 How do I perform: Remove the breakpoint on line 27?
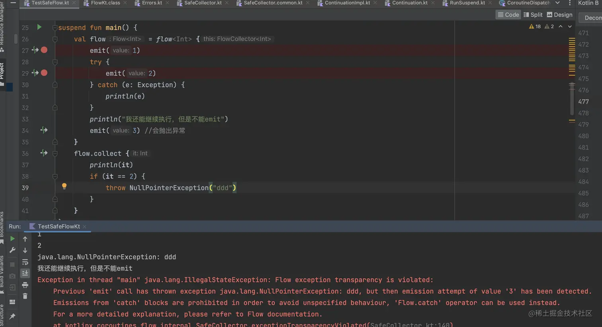[x=44, y=50]
